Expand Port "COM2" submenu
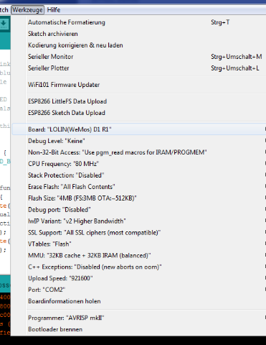 click(x=138, y=290)
